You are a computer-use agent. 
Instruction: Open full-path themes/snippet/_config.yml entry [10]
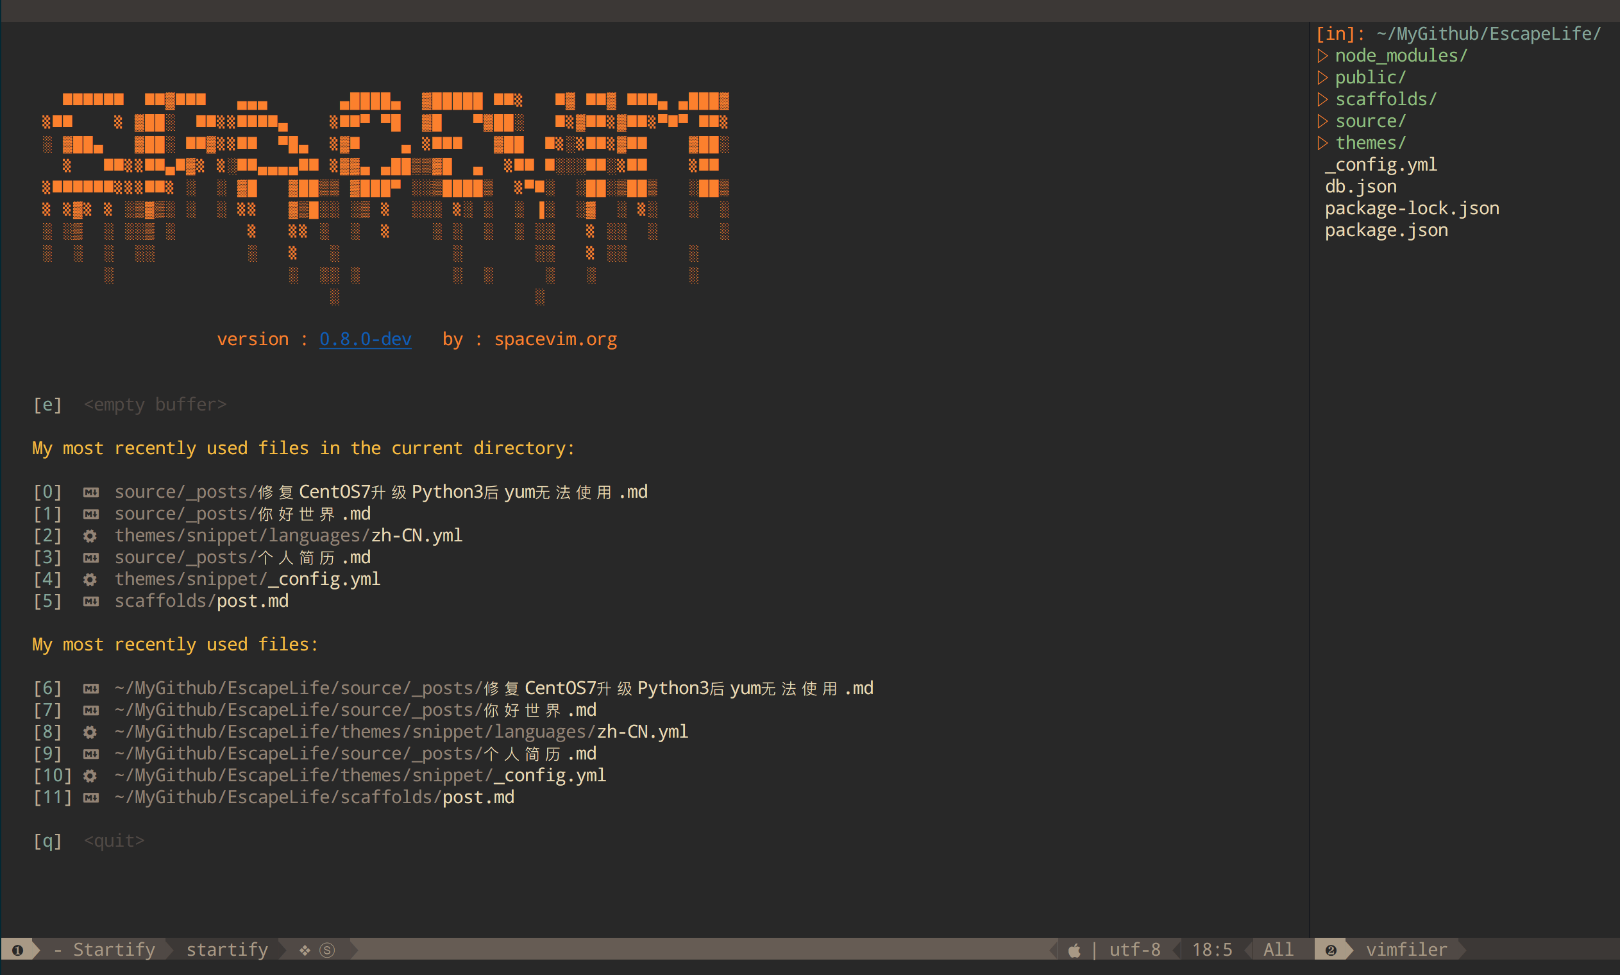click(x=320, y=776)
